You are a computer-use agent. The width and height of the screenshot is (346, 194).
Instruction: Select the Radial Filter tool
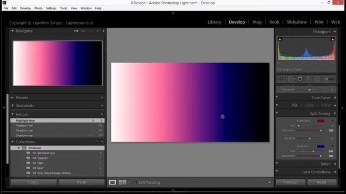point(317,79)
